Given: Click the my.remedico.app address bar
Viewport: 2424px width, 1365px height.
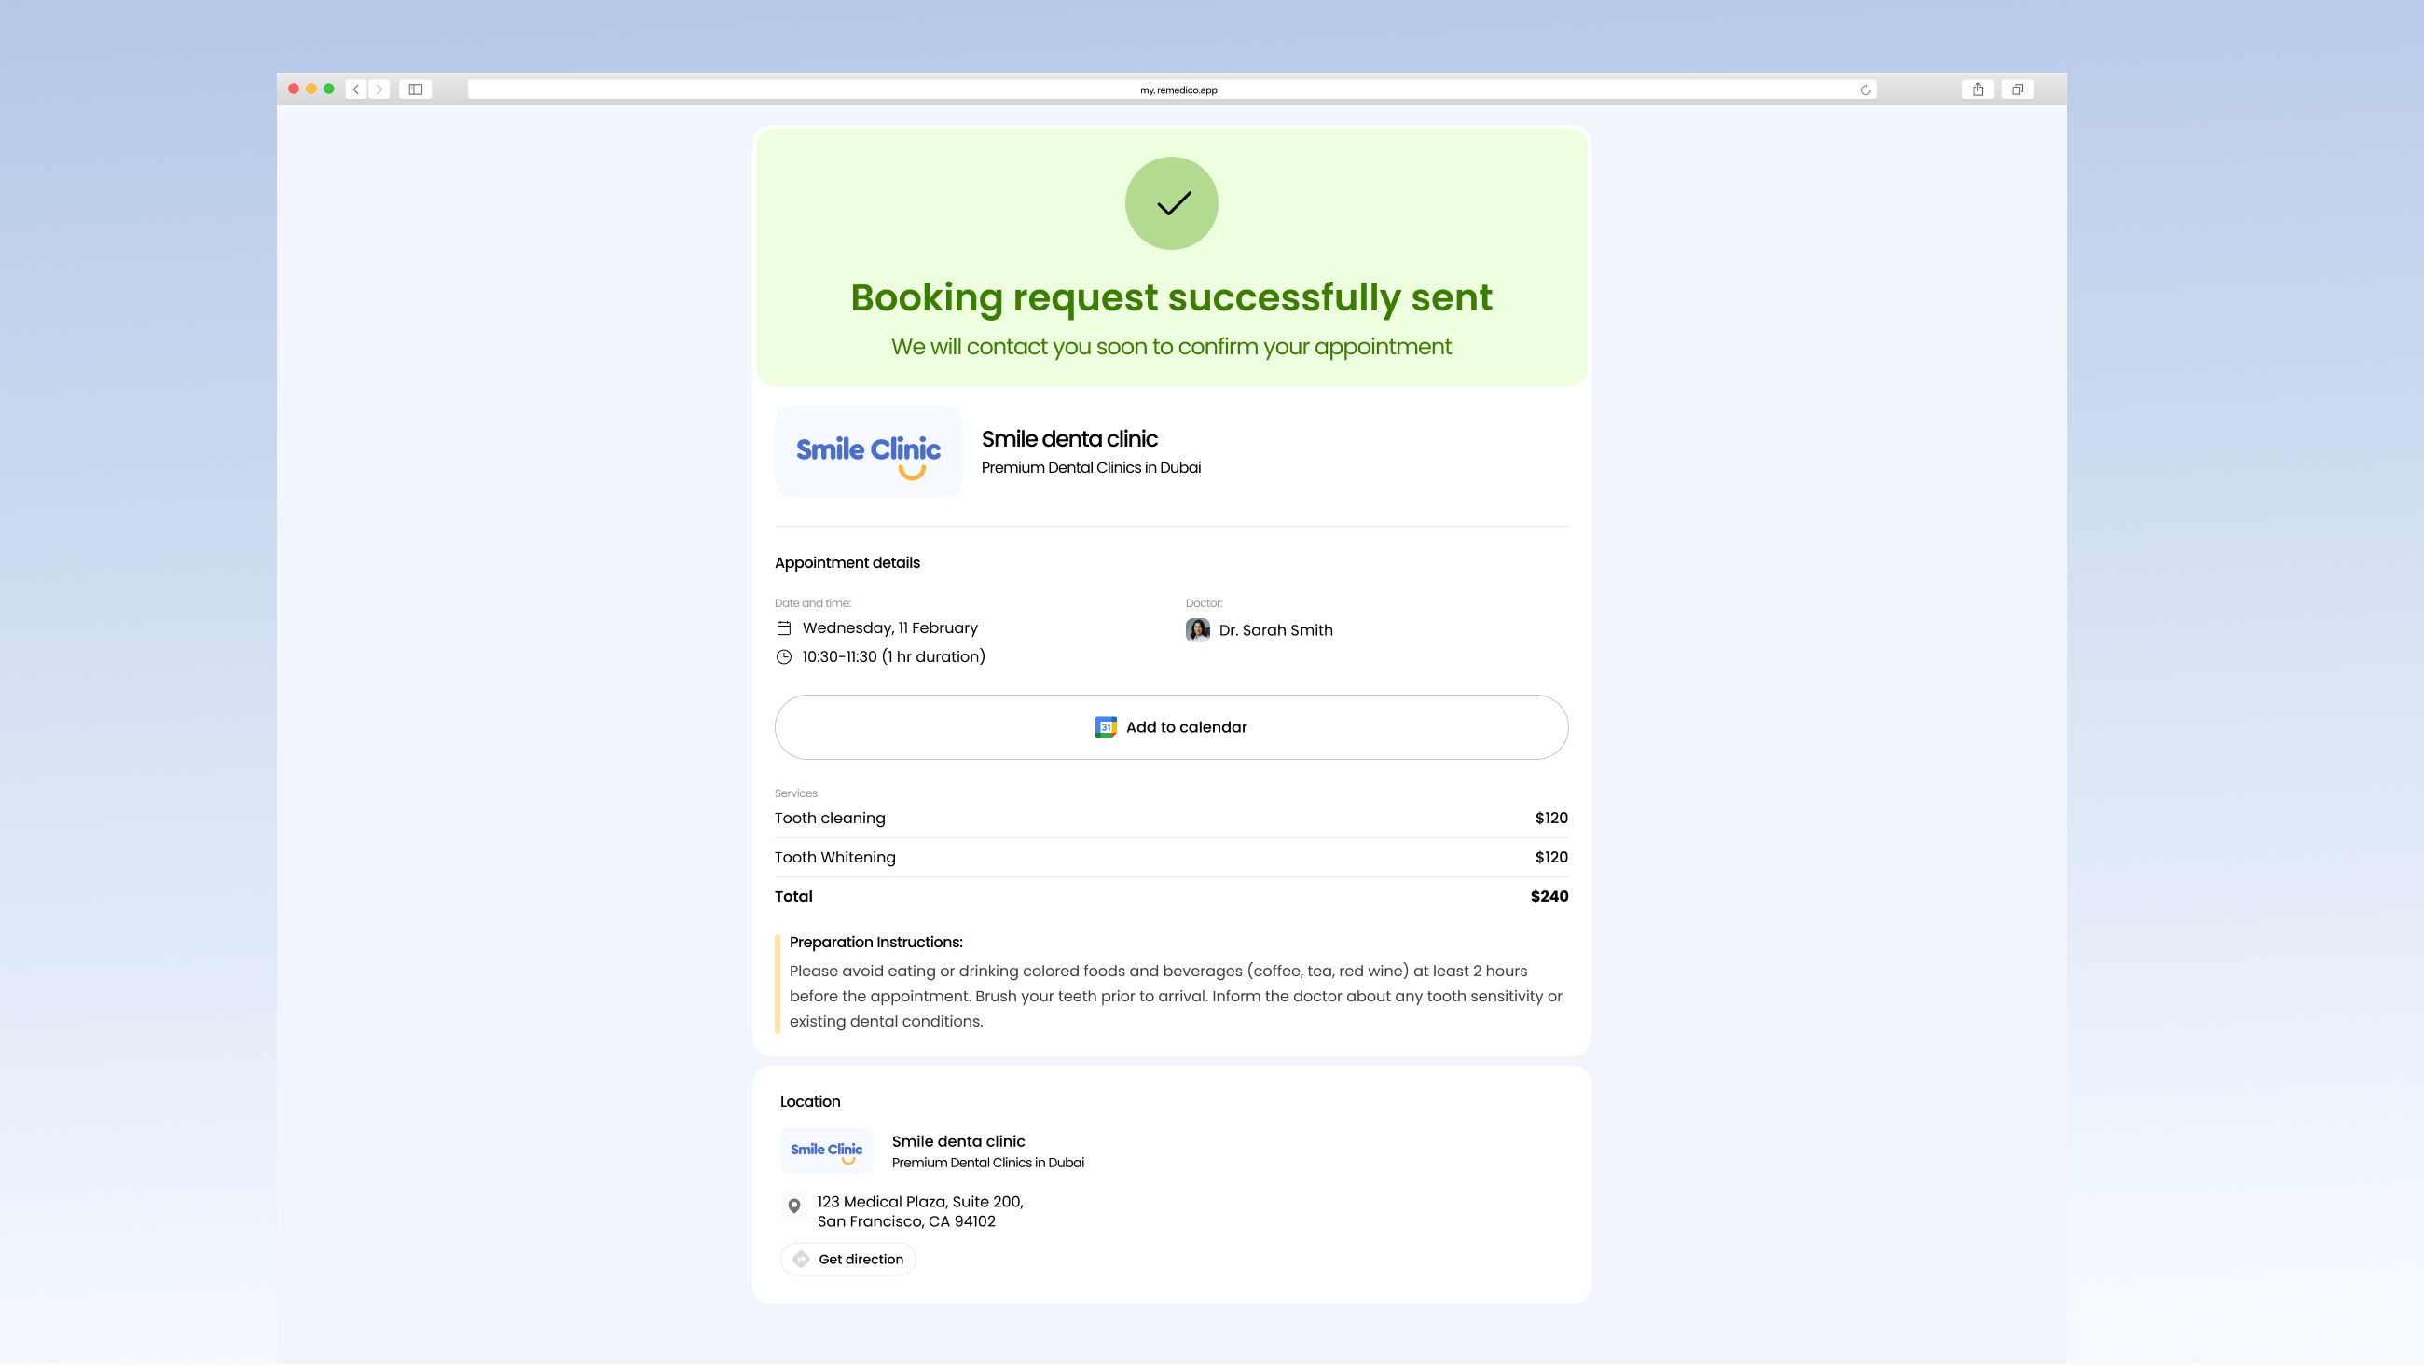Looking at the screenshot, I should [x=1172, y=90].
